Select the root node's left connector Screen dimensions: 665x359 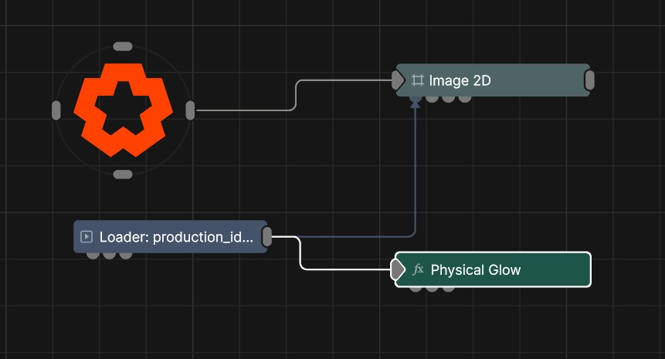56,110
